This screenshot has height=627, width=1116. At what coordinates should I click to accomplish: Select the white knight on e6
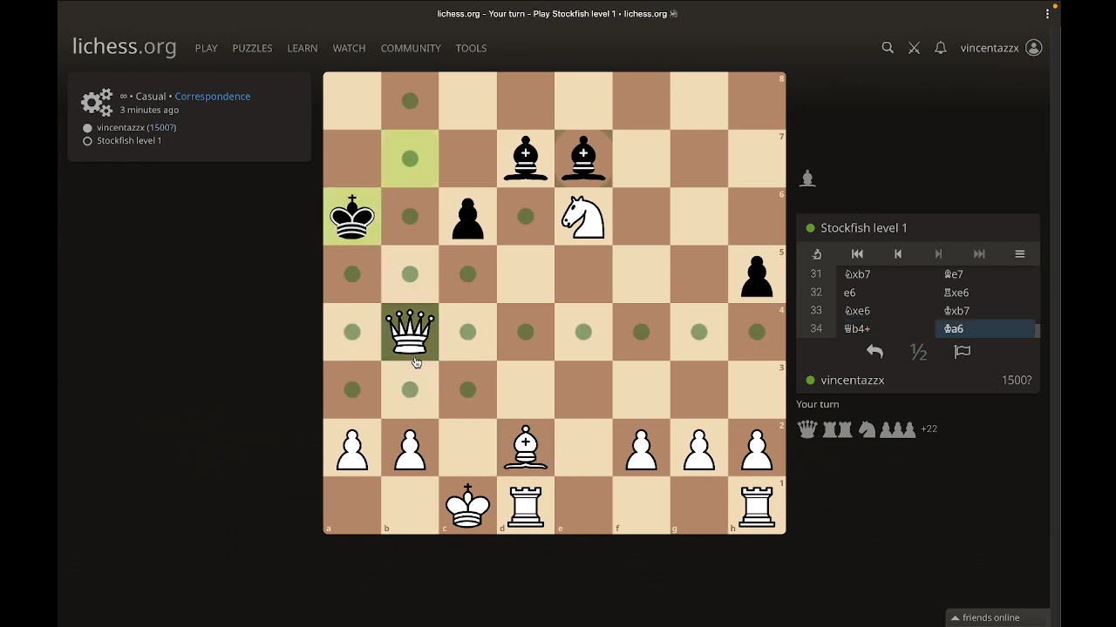tap(583, 216)
